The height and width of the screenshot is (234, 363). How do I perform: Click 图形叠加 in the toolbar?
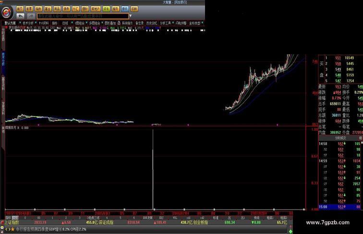click(110, 23)
